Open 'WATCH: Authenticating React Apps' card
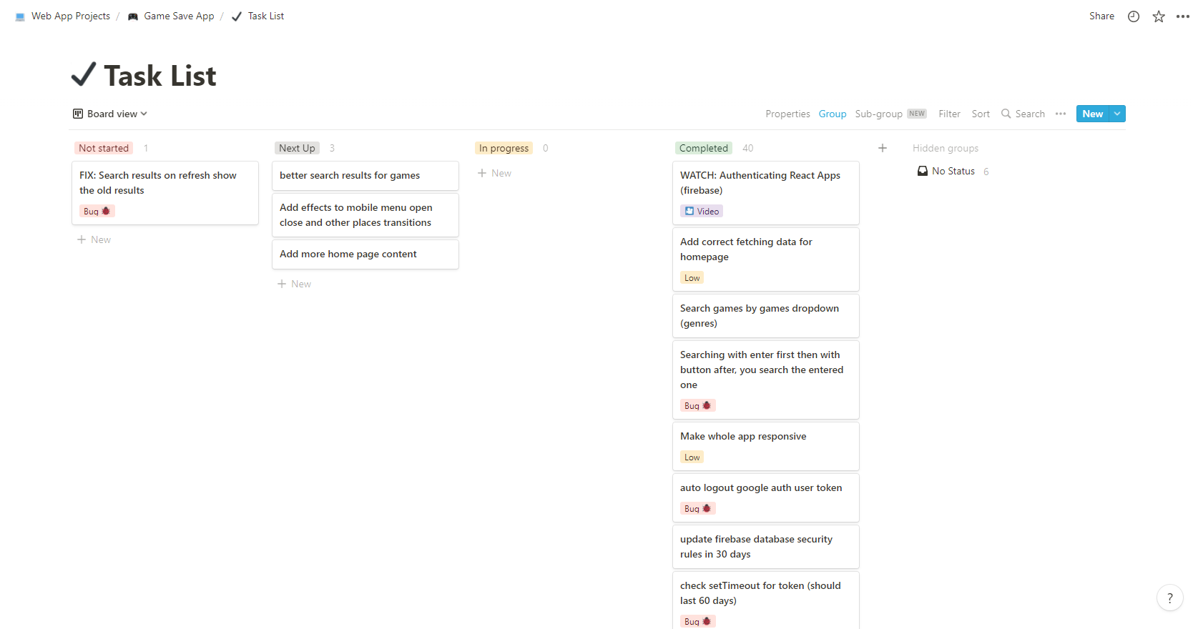1193x629 pixels. tap(766, 193)
